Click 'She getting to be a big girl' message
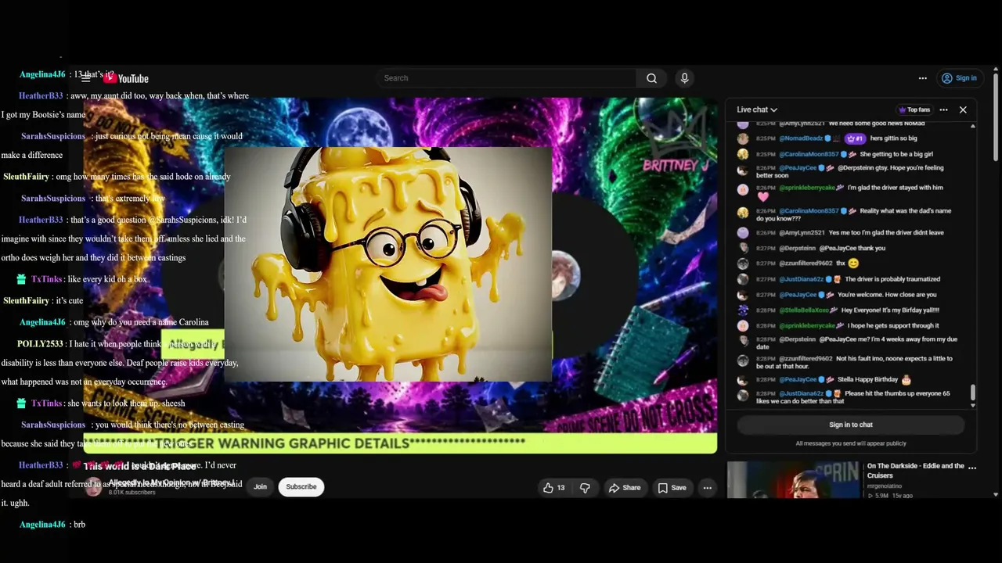 pyautogui.click(x=896, y=154)
